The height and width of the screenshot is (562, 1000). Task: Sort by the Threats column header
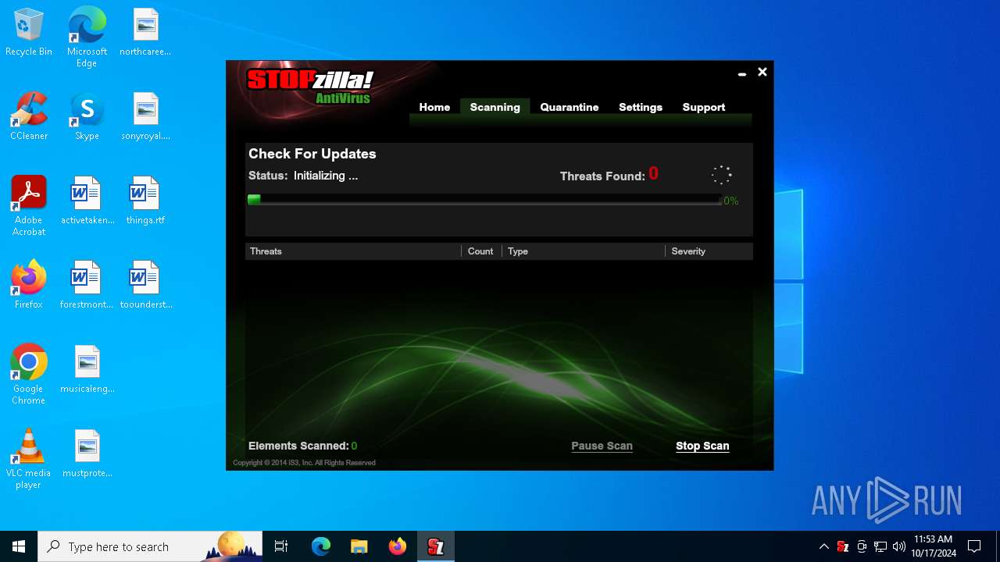pyautogui.click(x=353, y=251)
